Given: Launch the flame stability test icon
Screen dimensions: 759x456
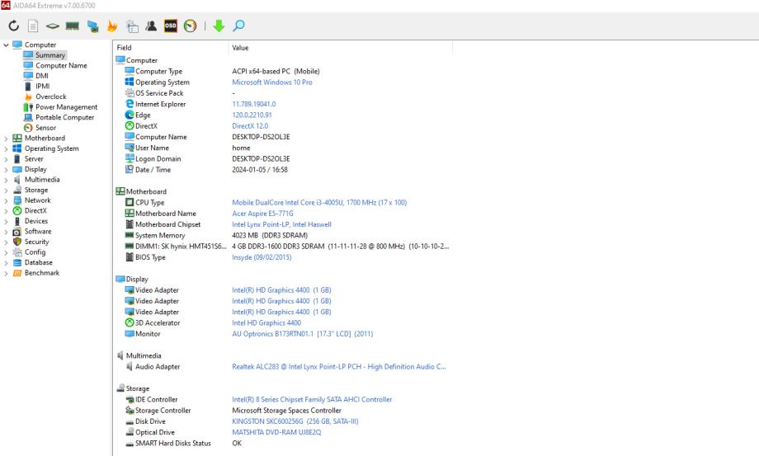Looking at the screenshot, I should tap(112, 26).
